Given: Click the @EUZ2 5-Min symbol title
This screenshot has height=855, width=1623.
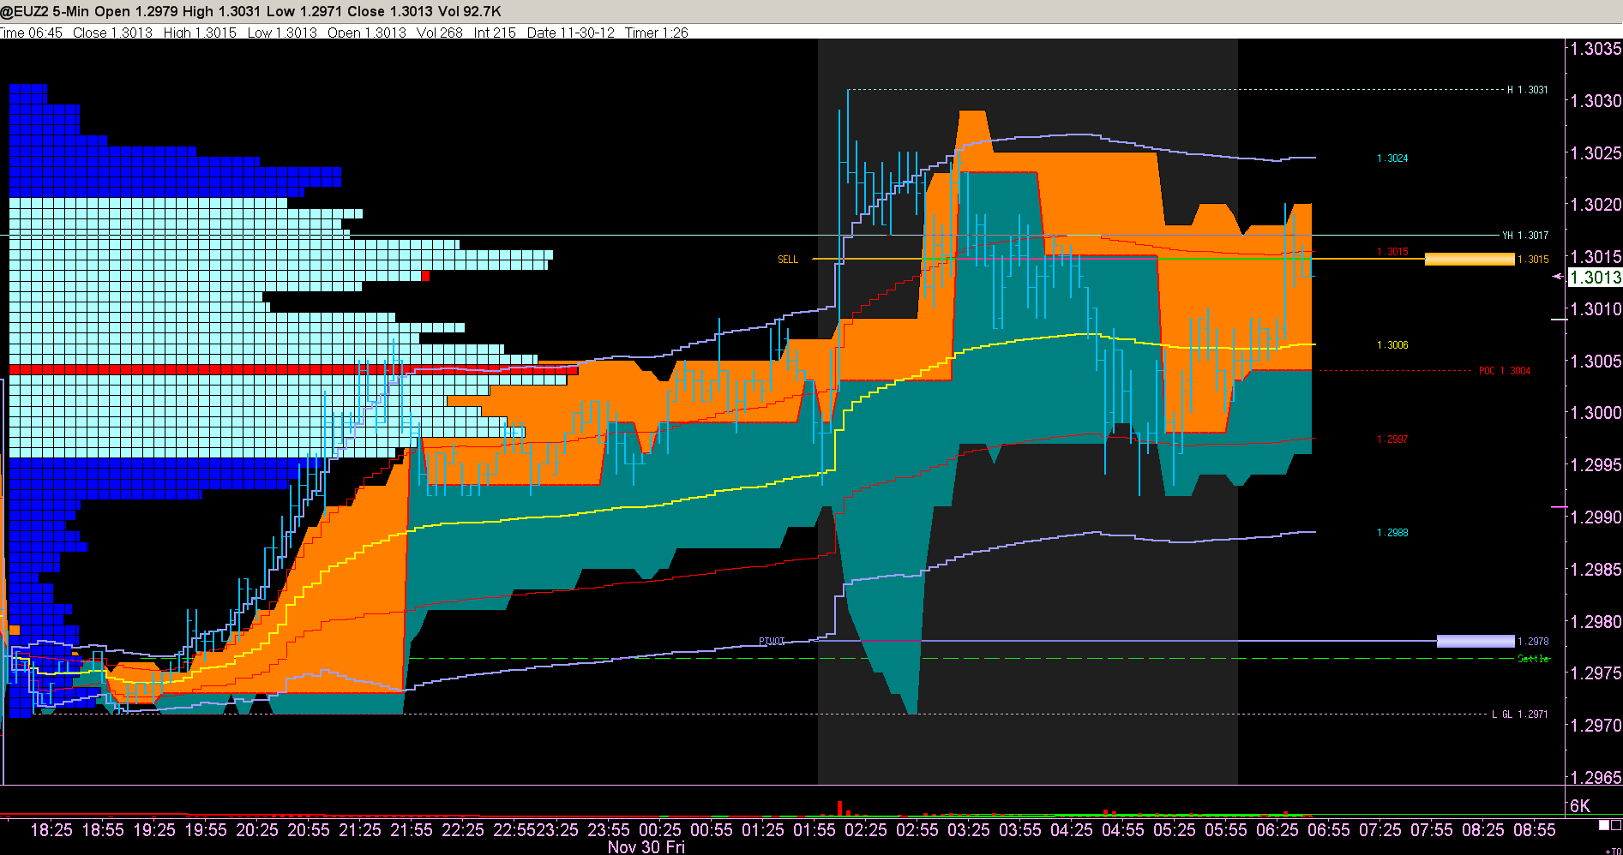Looking at the screenshot, I should [x=44, y=11].
